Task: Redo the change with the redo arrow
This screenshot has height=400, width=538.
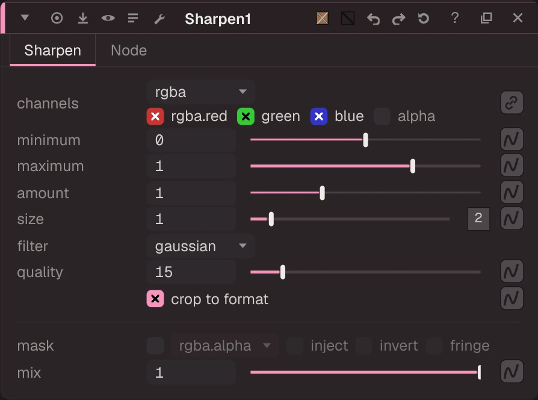Action: [x=398, y=19]
